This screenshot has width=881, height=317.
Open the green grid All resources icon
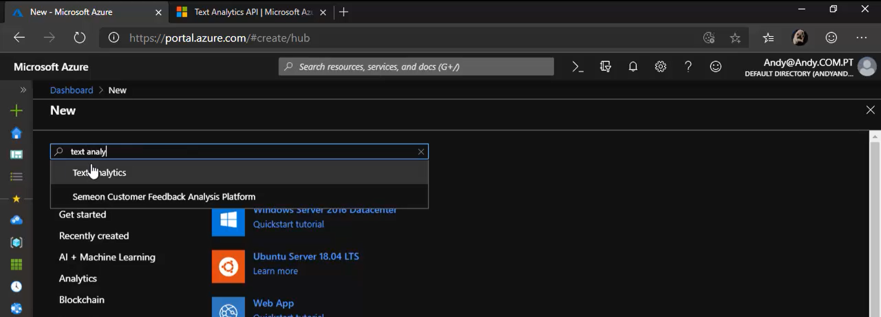16,265
